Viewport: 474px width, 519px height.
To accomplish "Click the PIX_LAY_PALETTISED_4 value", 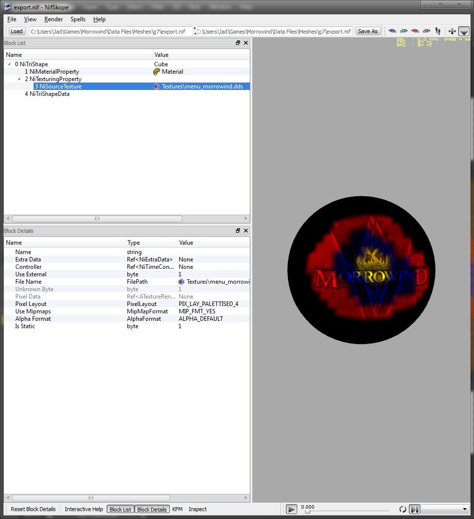I will [x=208, y=304].
